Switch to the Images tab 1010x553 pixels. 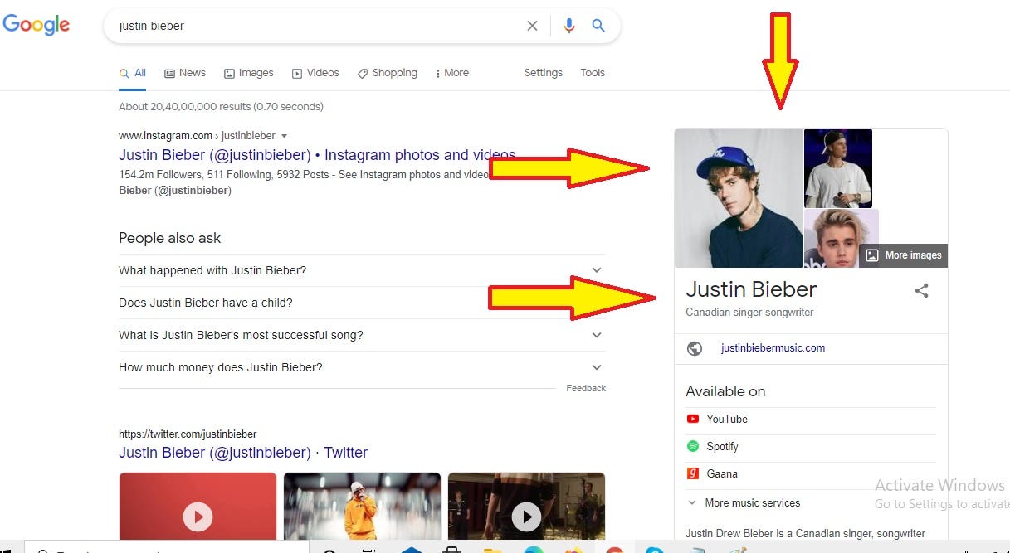pyautogui.click(x=249, y=73)
